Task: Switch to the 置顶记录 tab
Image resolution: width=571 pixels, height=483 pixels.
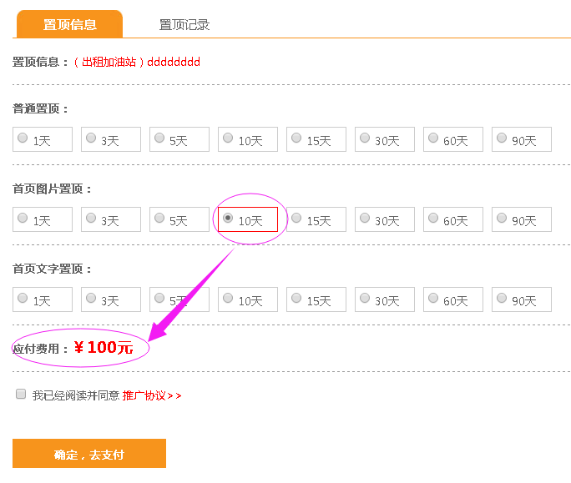Action: point(184,25)
